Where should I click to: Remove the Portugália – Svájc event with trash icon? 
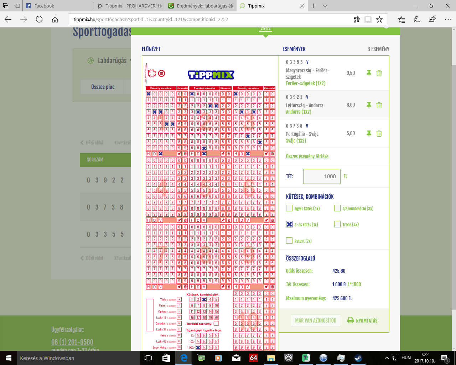click(379, 134)
